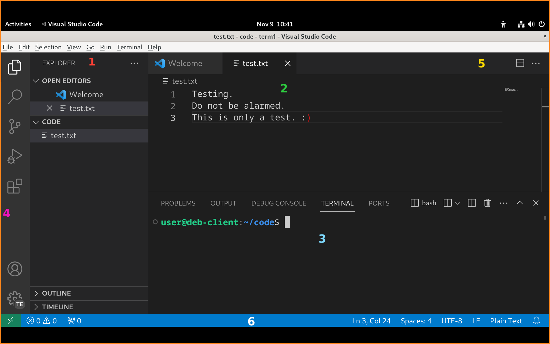Open the Extensions view

tap(15, 186)
